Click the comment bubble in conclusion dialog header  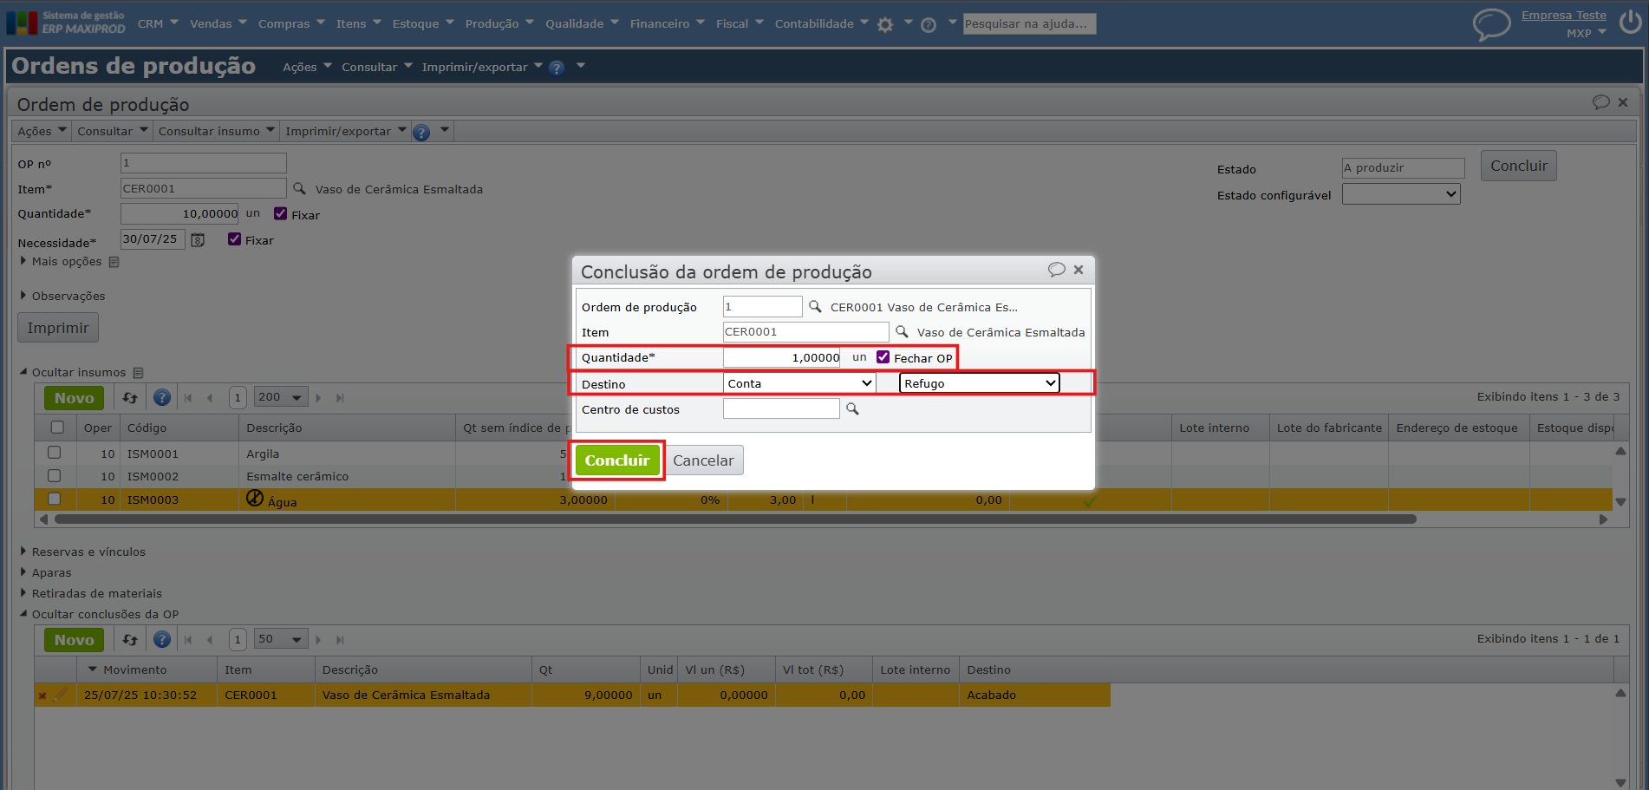tap(1056, 270)
